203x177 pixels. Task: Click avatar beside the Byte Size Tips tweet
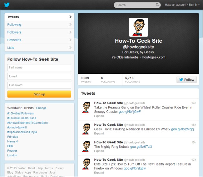coord(86,164)
